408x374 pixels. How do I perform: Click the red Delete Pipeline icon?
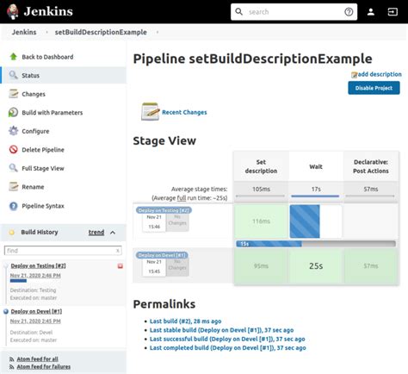(x=13, y=150)
